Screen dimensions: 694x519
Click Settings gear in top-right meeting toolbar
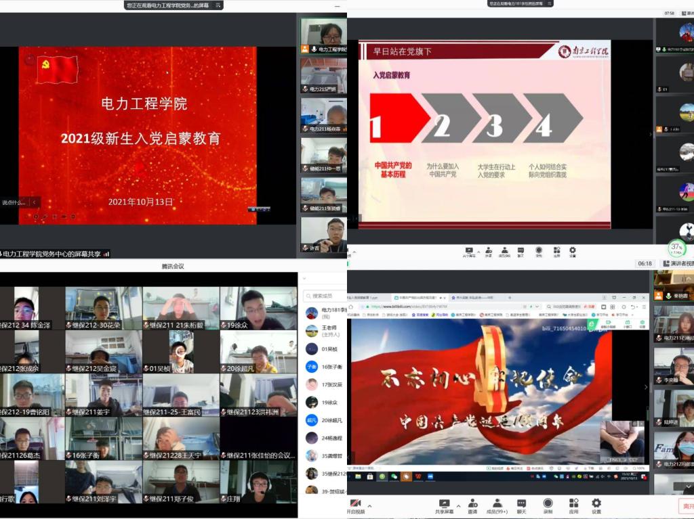[573, 250]
